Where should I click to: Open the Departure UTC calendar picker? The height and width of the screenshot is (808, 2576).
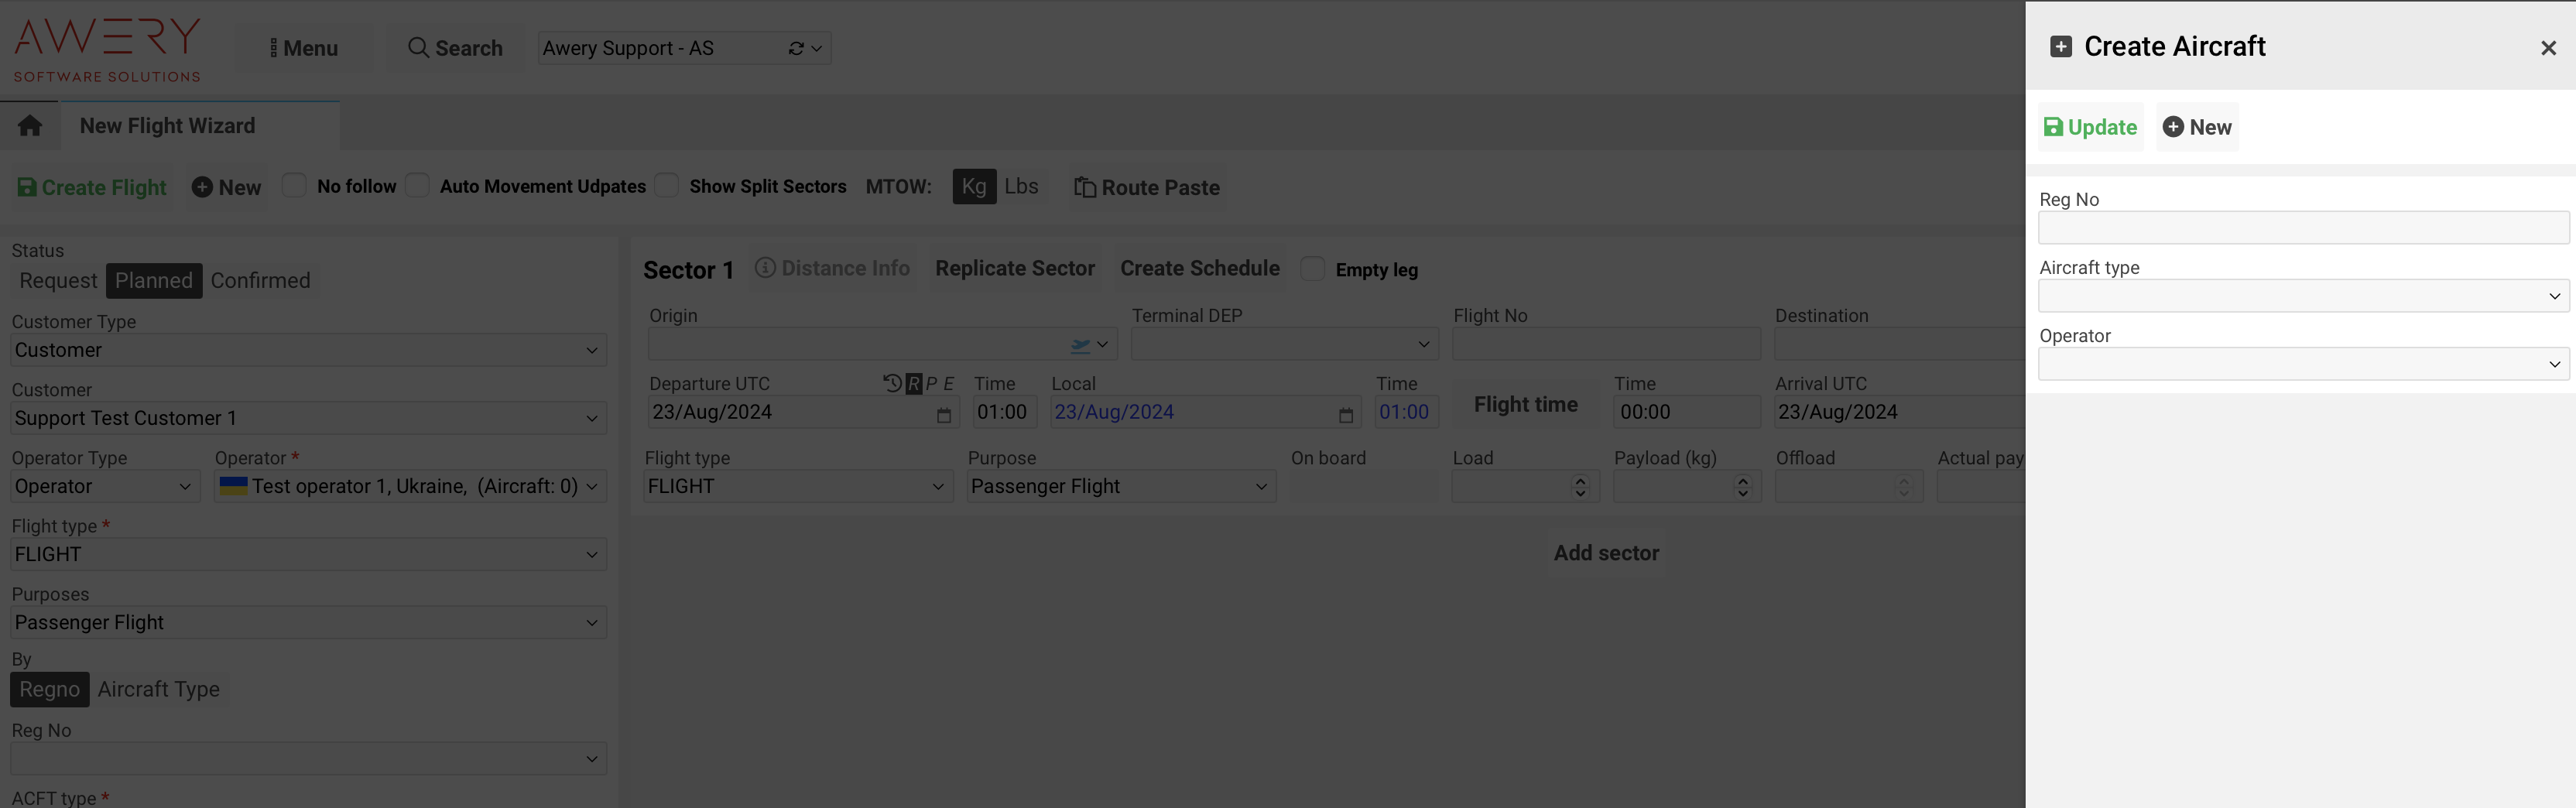pos(943,414)
